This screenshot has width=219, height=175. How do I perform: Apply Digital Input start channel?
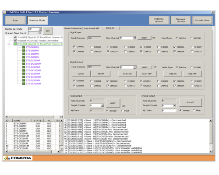coord(144,38)
